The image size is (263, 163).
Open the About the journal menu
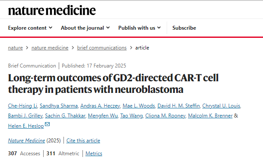coord(85,28)
